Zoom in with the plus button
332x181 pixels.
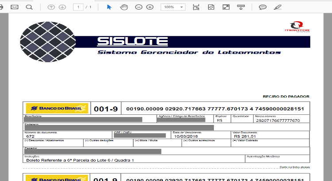tap(150, 7)
